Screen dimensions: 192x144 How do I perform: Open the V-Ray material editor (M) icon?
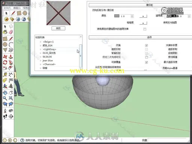pyautogui.click(x=6, y=19)
